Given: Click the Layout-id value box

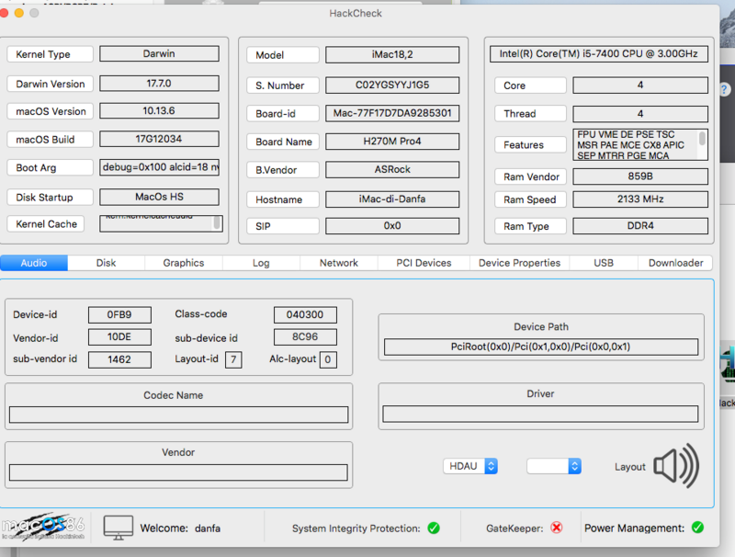Looking at the screenshot, I should click(233, 359).
